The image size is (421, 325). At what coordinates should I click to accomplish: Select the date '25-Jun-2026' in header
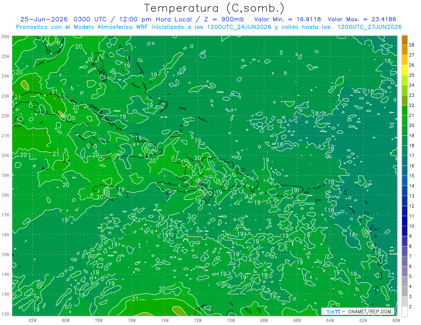(x=44, y=19)
